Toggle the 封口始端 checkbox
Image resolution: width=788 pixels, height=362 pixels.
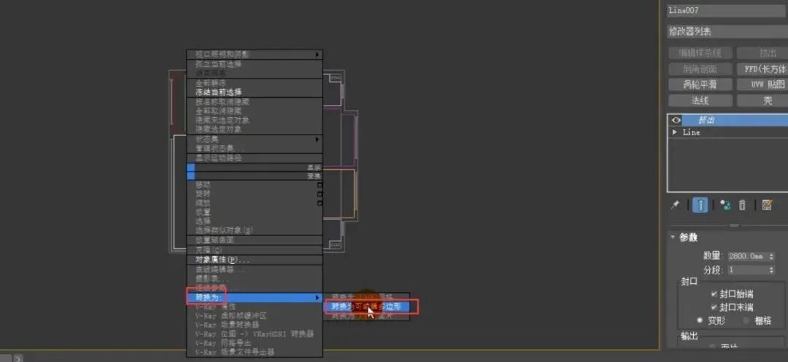coord(714,294)
